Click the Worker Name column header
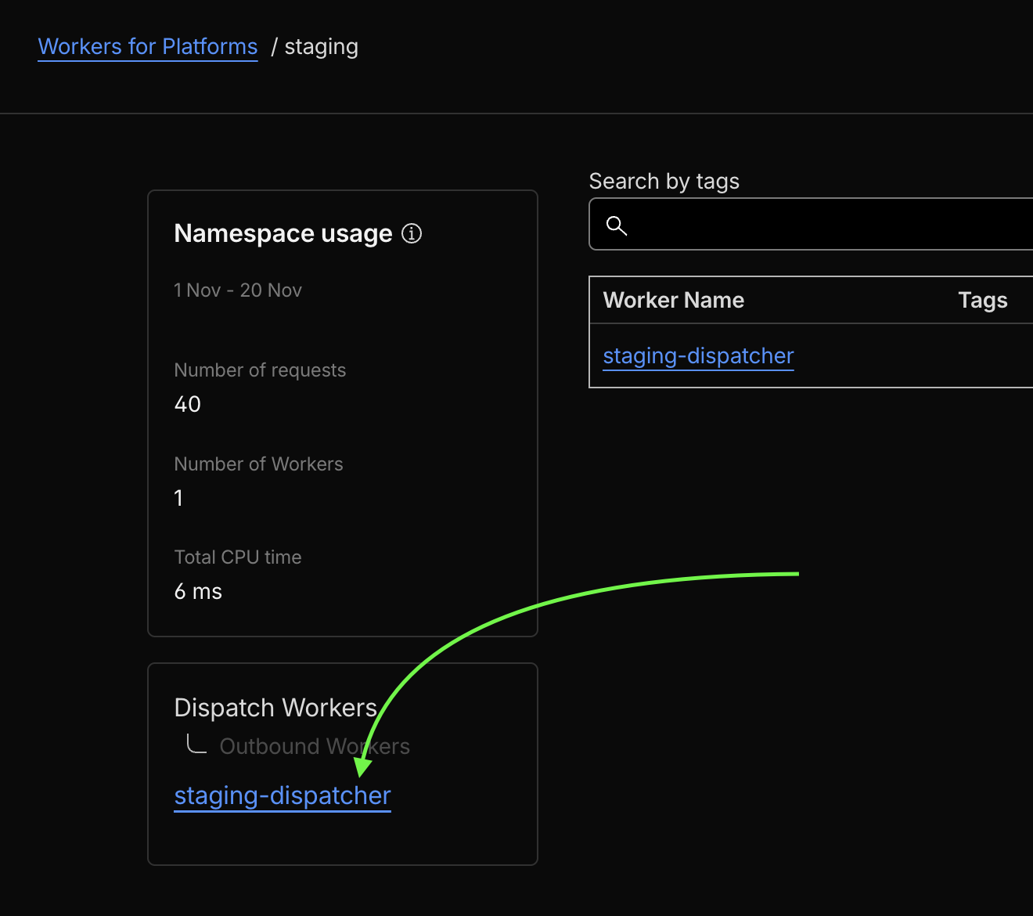This screenshot has width=1033, height=916. 673,300
